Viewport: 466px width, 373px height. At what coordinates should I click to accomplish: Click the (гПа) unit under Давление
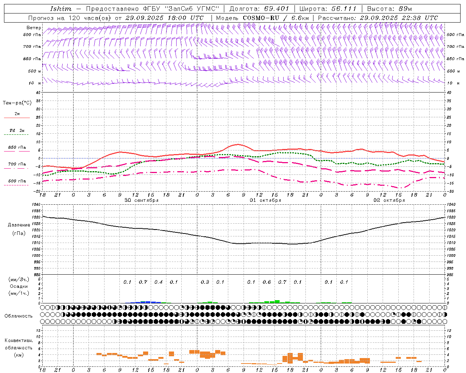coord(19,233)
